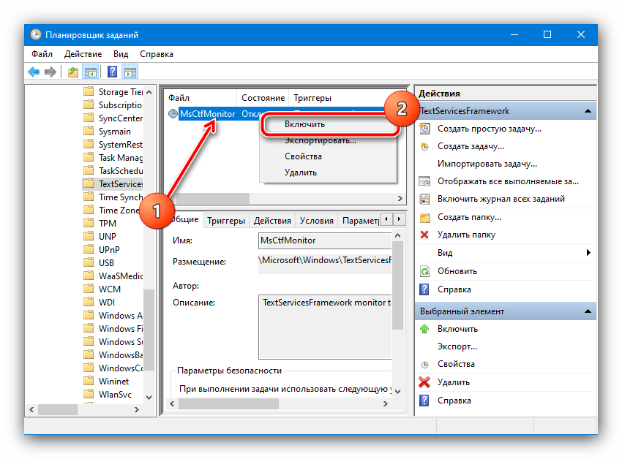Click the Создать задачу icon
The image size is (622, 459).
(425, 147)
